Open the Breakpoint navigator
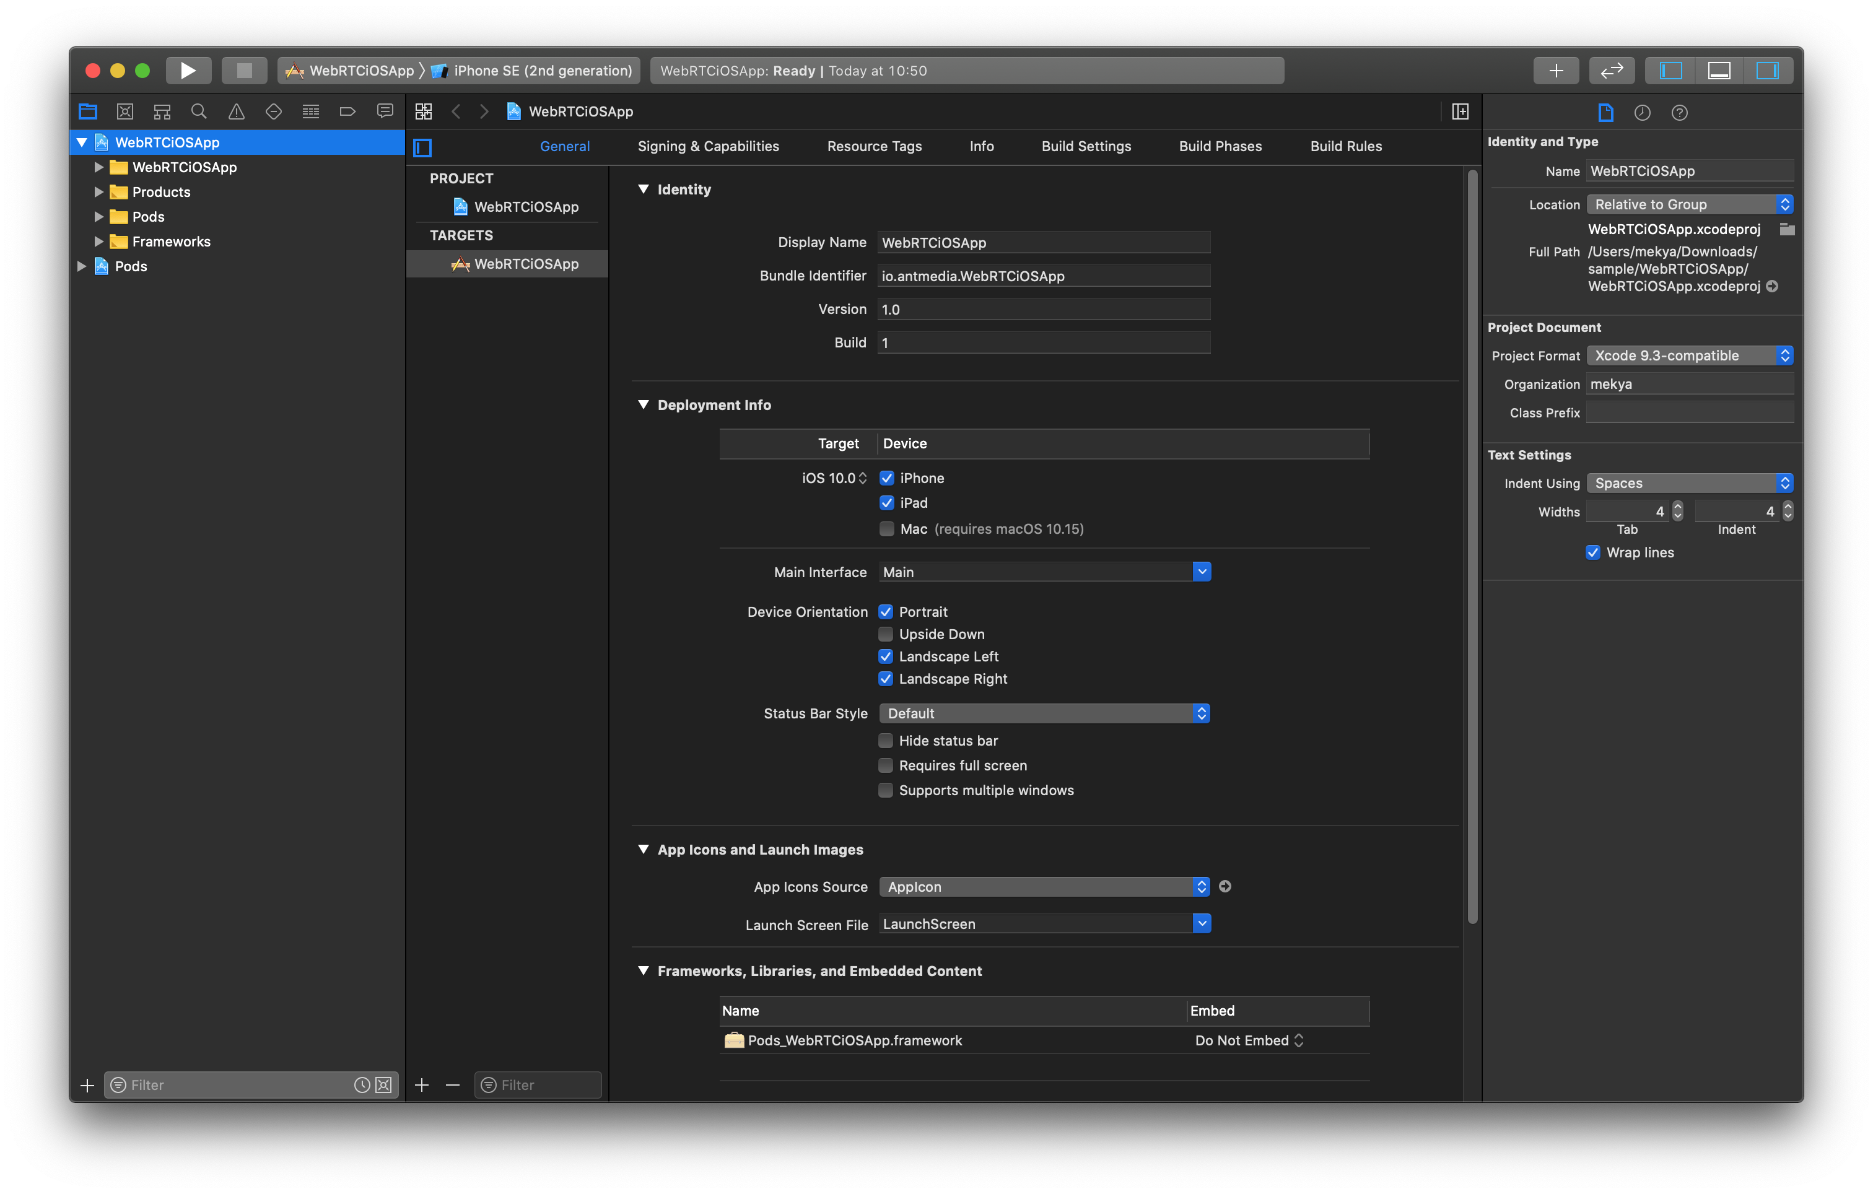Viewport: 1873px width, 1194px height. point(347,111)
